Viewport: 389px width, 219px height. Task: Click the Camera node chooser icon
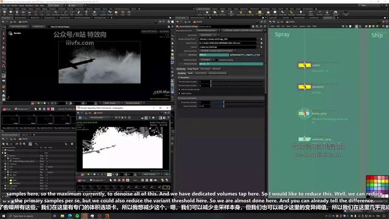pos(261,47)
